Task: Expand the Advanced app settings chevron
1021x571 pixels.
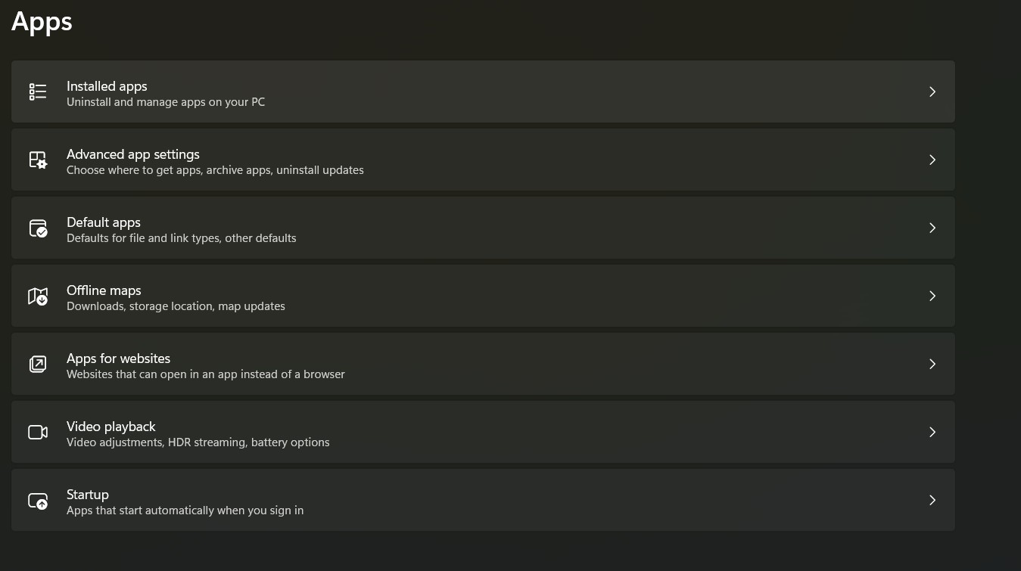Action: [x=932, y=160]
